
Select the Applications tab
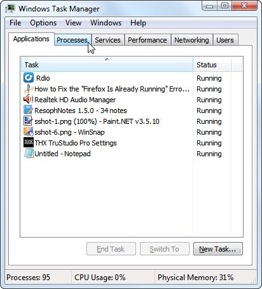[x=31, y=39]
